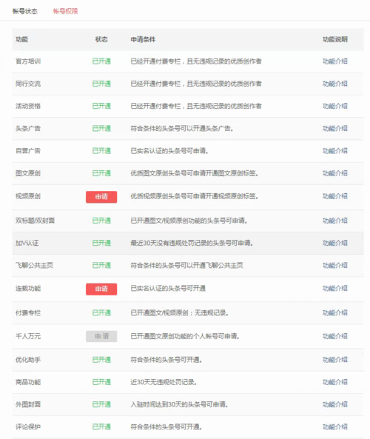This screenshot has width=370, height=439.
Task: Click the 功能 column header
Action: click(22, 39)
